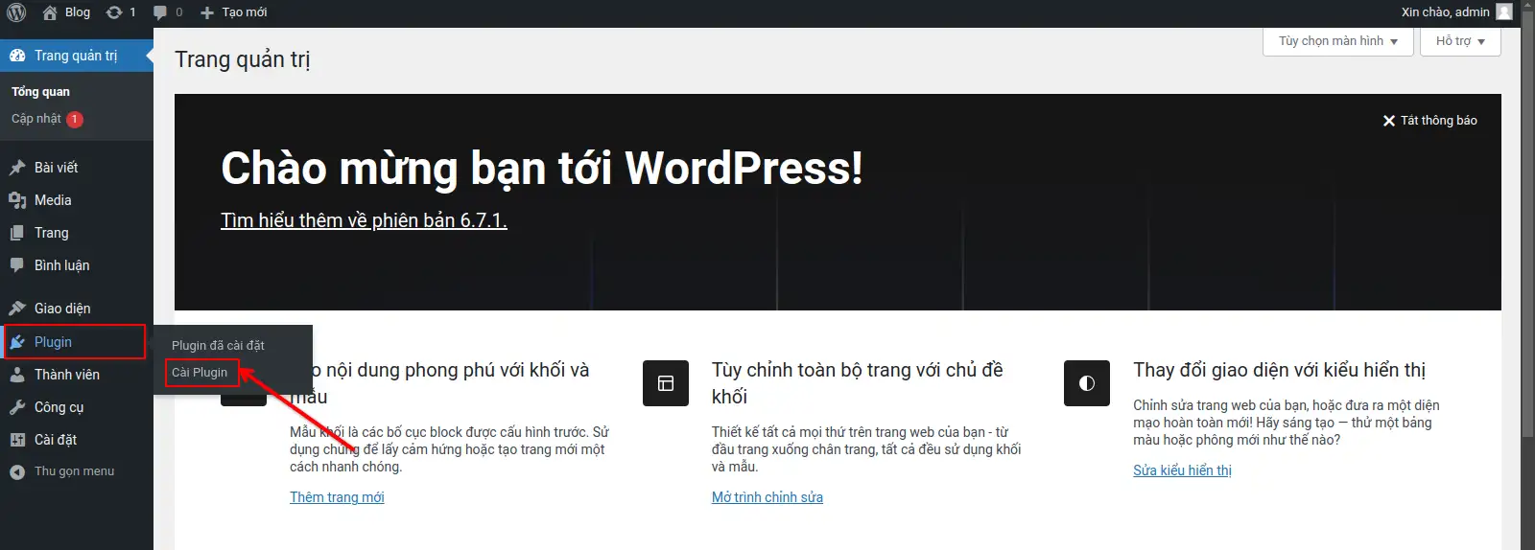This screenshot has height=550, width=1535.
Task: Click the Thêm trang mới link
Action: coord(337,497)
